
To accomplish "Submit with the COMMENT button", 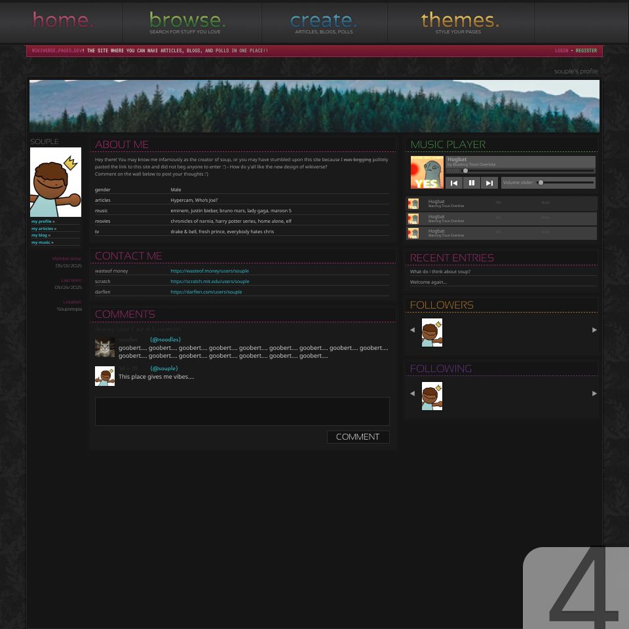I will (358, 437).
